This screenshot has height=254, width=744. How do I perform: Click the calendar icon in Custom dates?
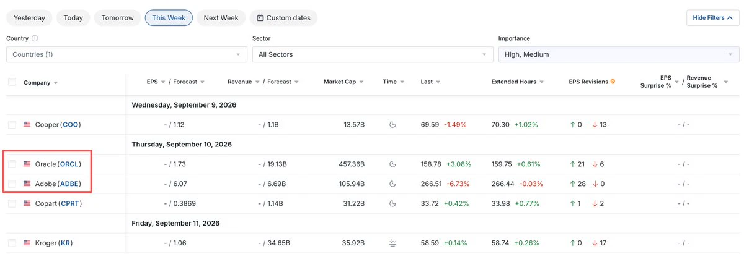[x=260, y=18]
